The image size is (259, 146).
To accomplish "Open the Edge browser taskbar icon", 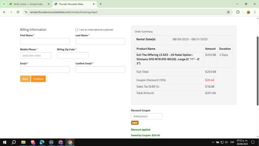I will point(42,142).
